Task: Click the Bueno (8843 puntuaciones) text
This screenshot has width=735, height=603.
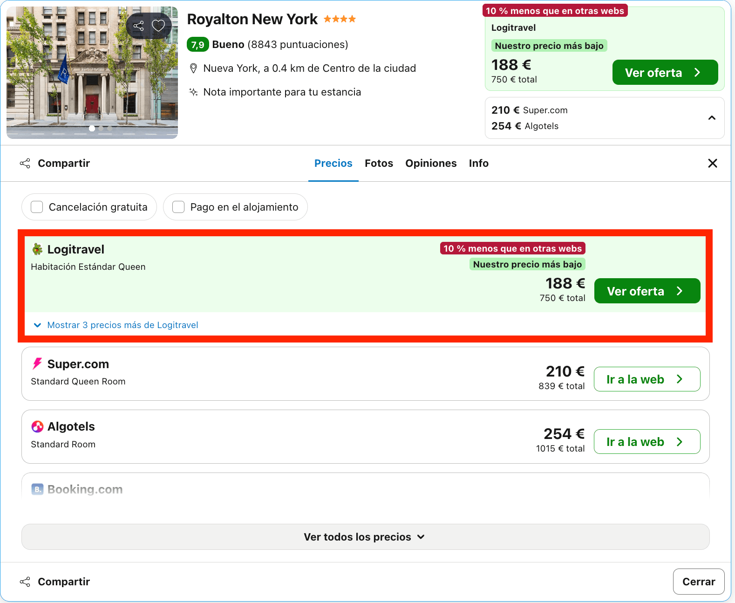Action: coord(280,45)
